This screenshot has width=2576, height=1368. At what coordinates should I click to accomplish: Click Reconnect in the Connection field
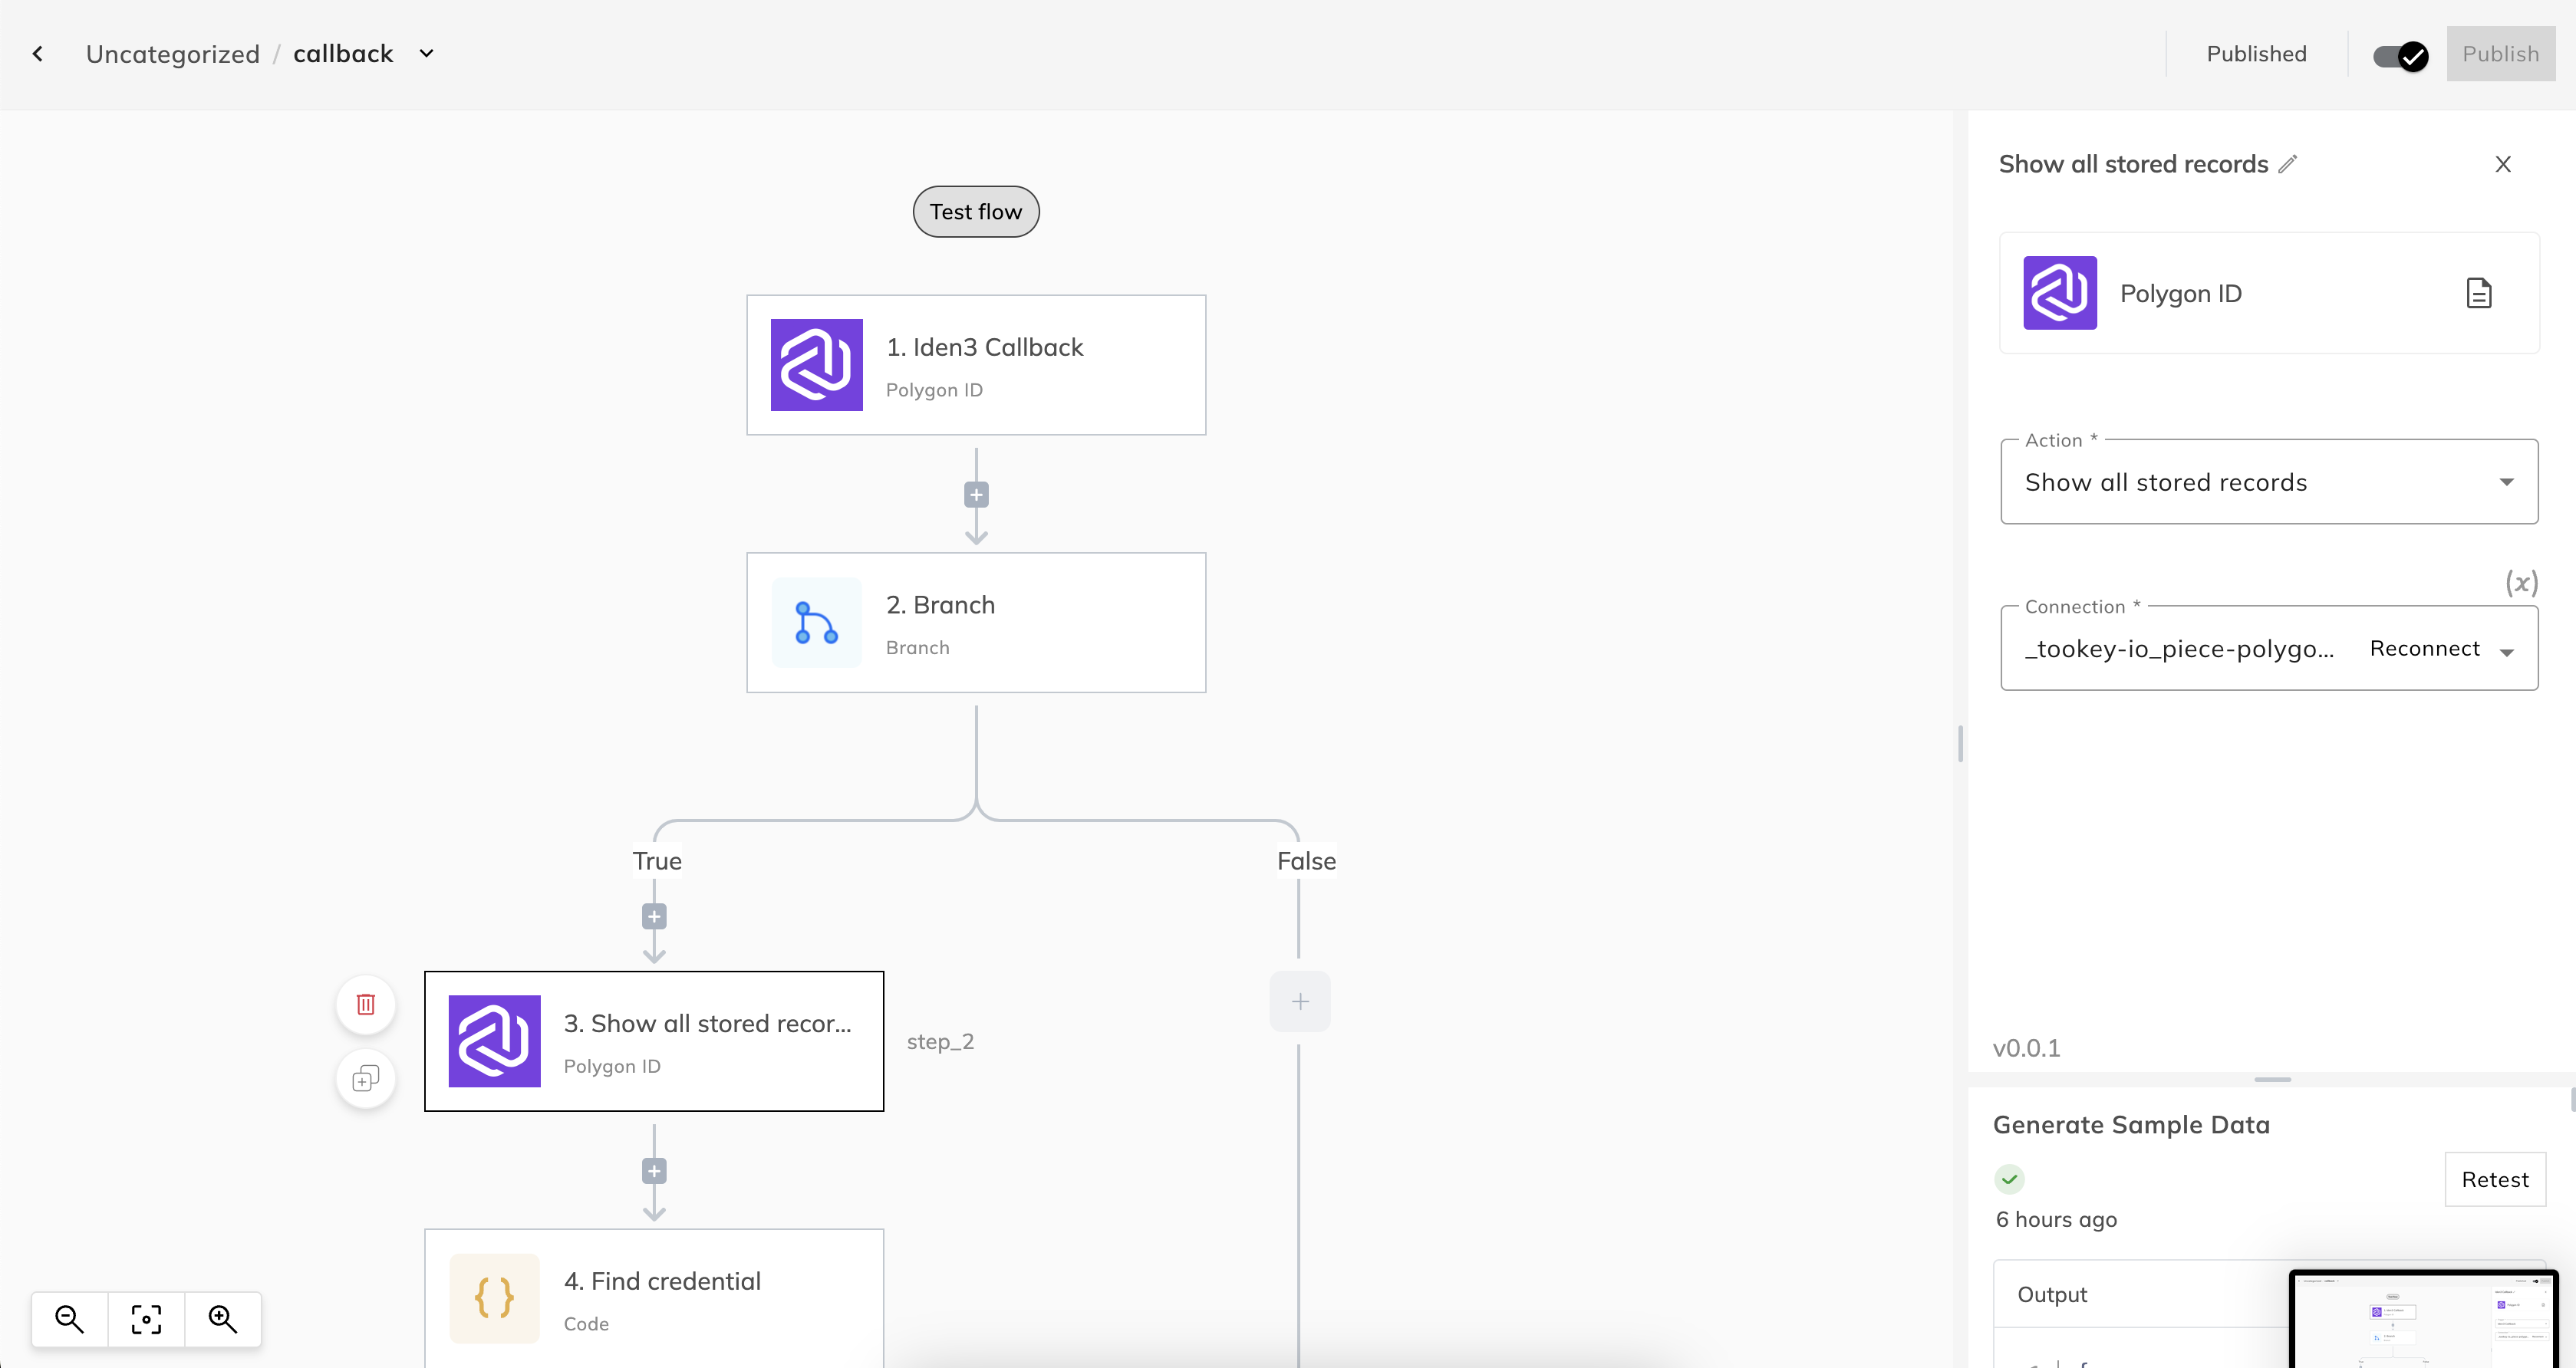tap(2424, 649)
